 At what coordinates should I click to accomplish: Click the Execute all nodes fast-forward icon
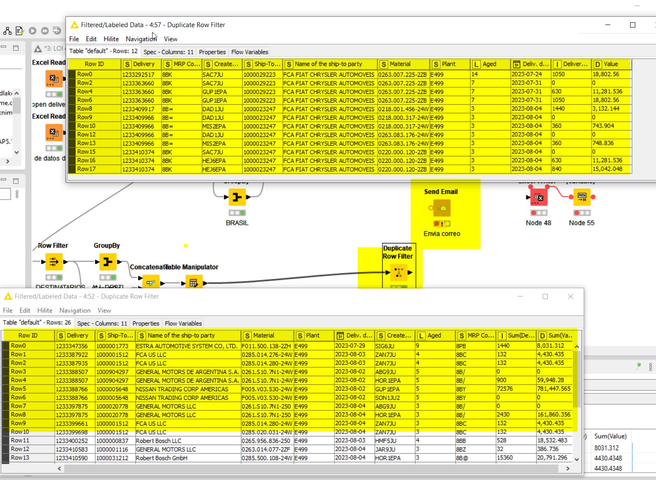click(x=45, y=31)
